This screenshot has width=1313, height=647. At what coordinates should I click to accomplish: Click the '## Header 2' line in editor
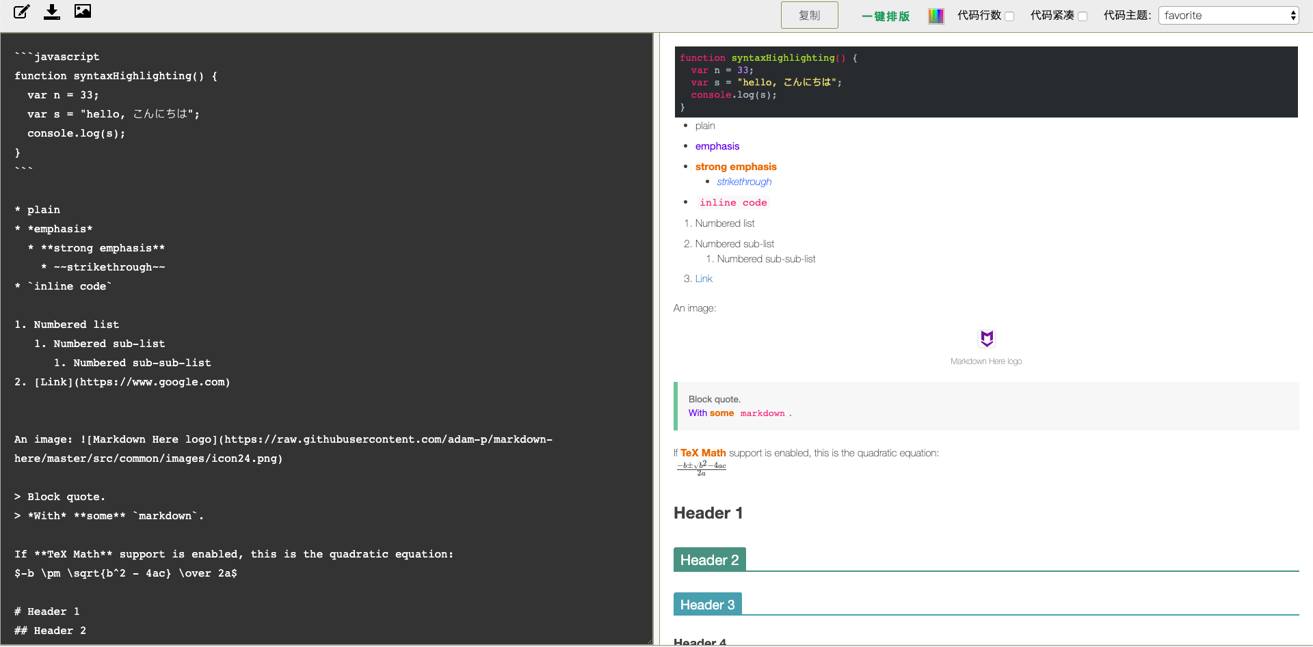coord(51,631)
